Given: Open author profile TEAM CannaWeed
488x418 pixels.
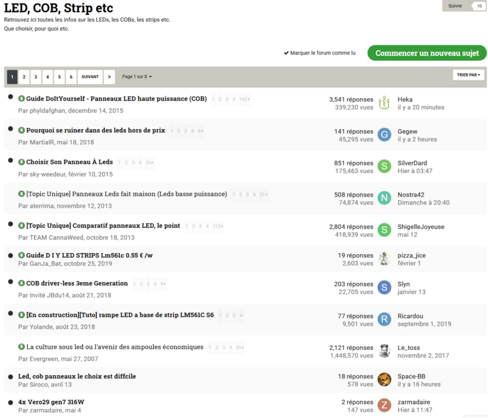Looking at the screenshot, I should click(x=56, y=237).
